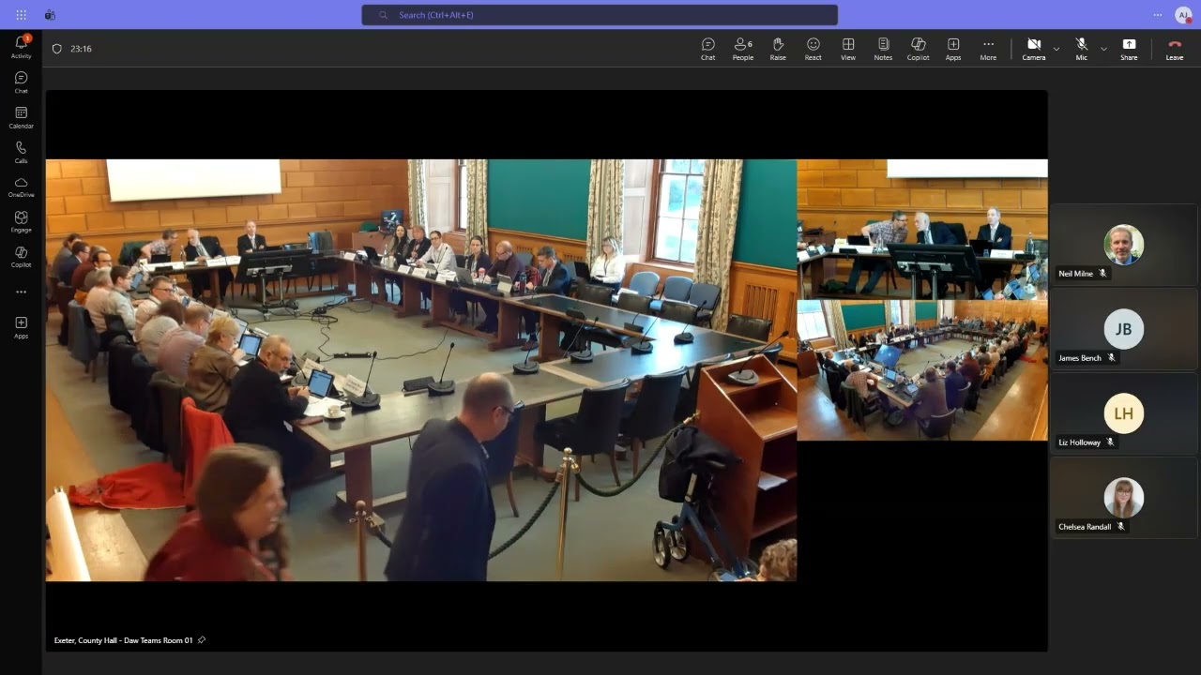
Task: Click the search box at top
Action: pyautogui.click(x=600, y=15)
